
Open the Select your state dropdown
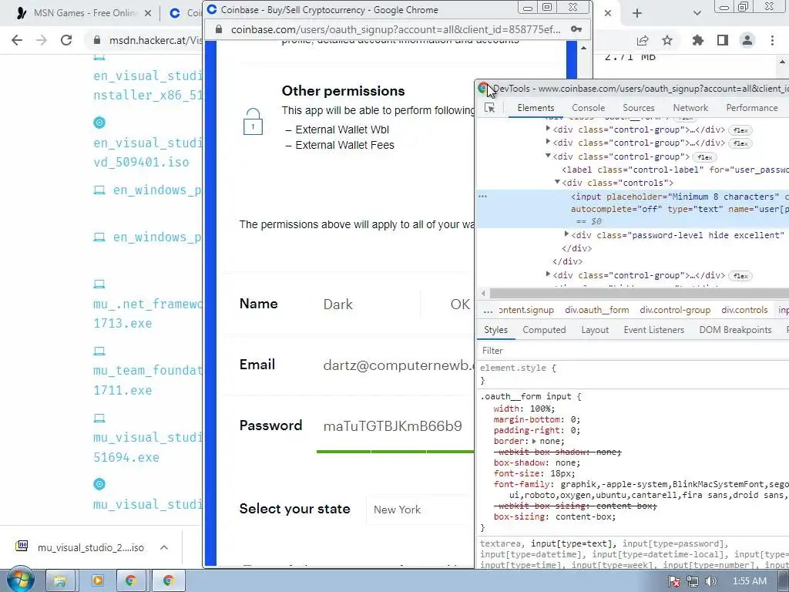pyautogui.click(x=420, y=510)
